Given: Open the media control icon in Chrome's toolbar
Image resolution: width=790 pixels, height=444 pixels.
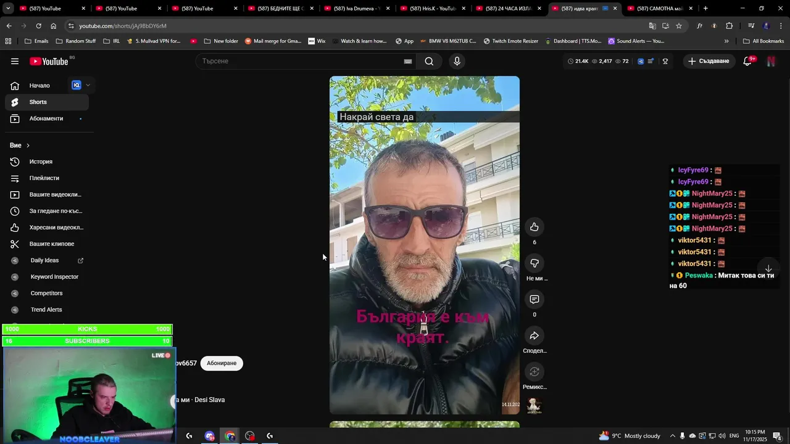Looking at the screenshot, I should click(751, 26).
